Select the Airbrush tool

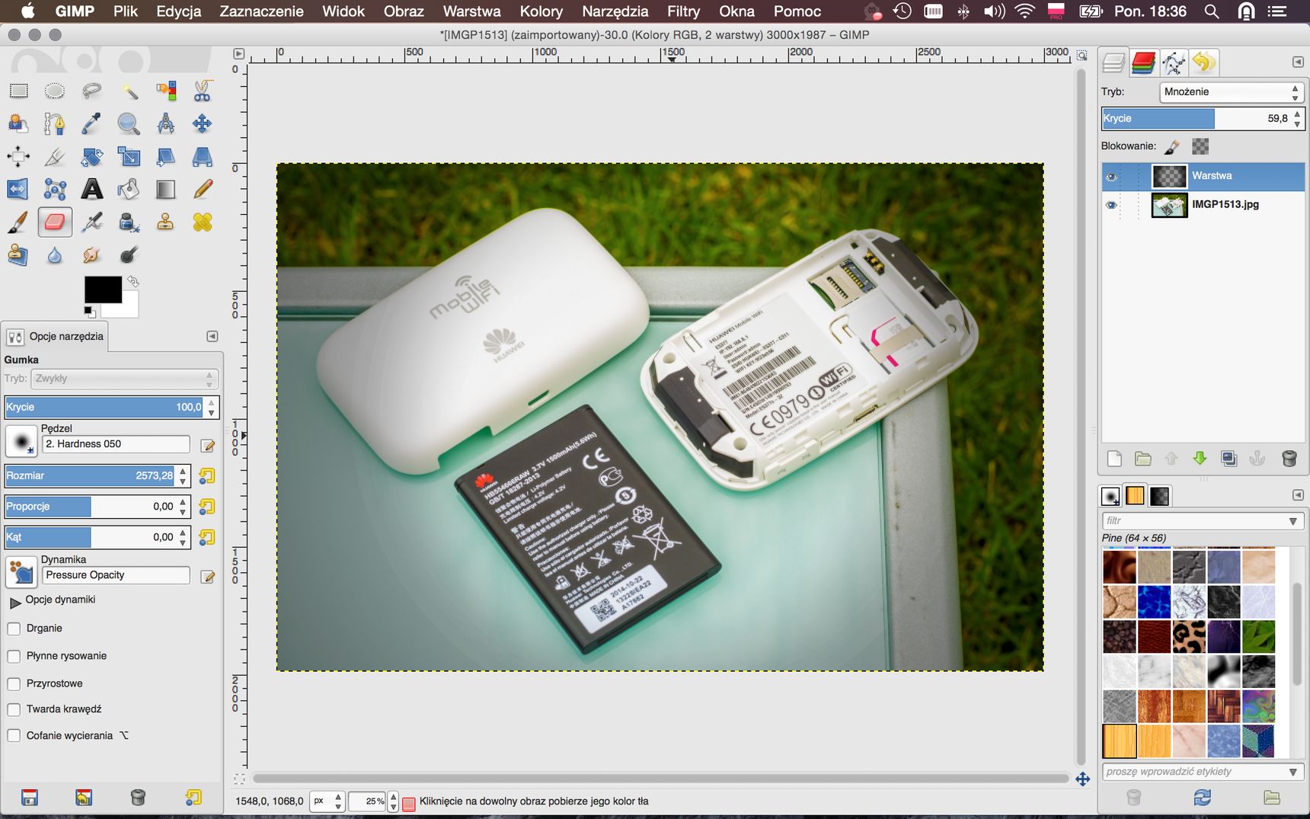click(x=92, y=222)
